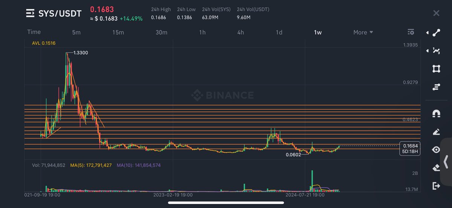Viewport: 452px width, 208px height.
Task: Click the 1.3935 price axis label
Action: [410, 45]
